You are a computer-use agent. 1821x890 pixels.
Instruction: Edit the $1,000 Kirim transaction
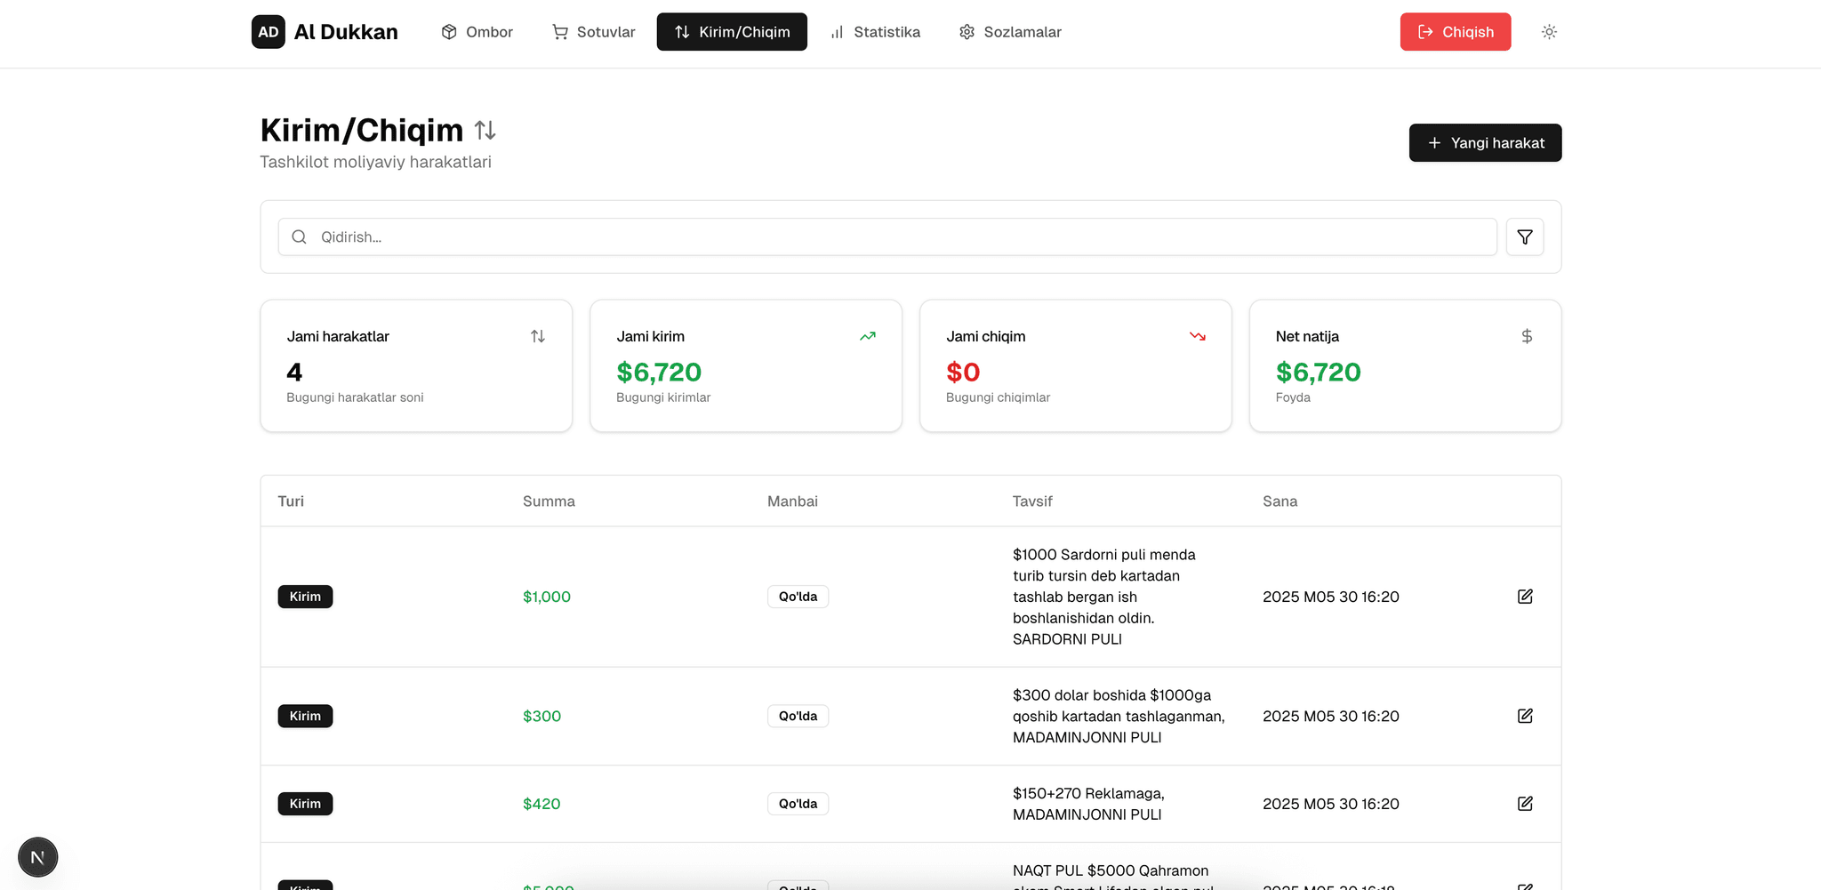click(1524, 597)
